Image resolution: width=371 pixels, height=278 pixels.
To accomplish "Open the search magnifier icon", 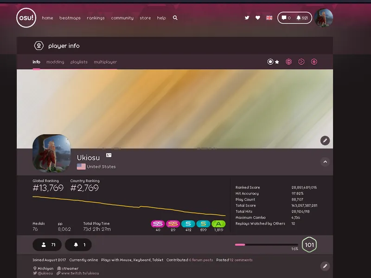I will click(x=175, y=18).
